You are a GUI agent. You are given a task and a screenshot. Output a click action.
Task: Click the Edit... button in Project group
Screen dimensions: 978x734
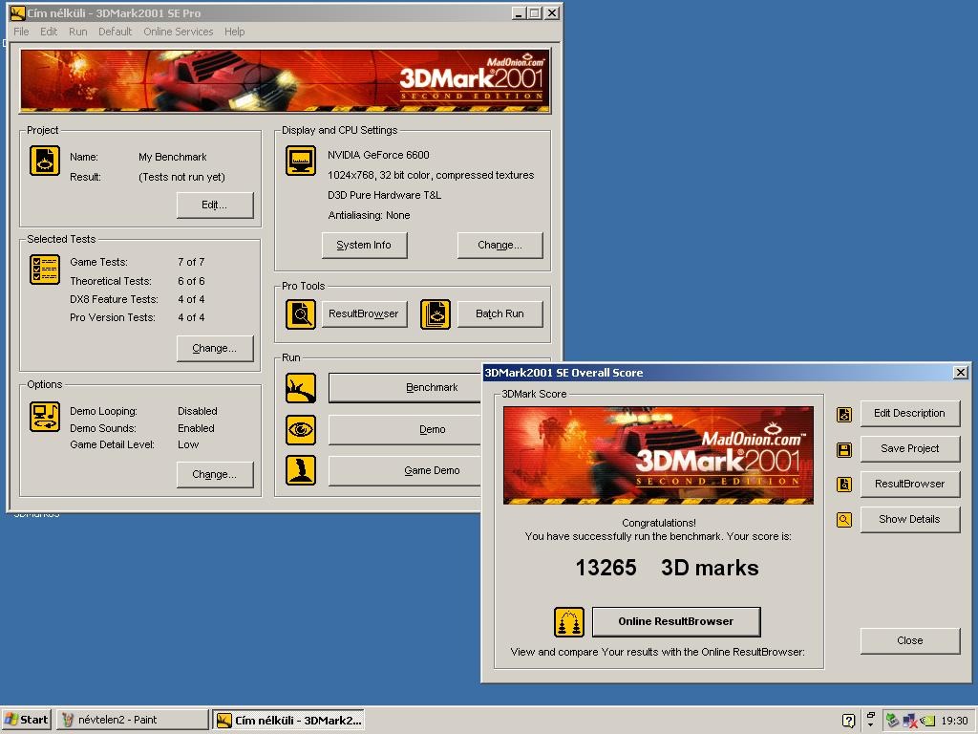pyautogui.click(x=215, y=205)
